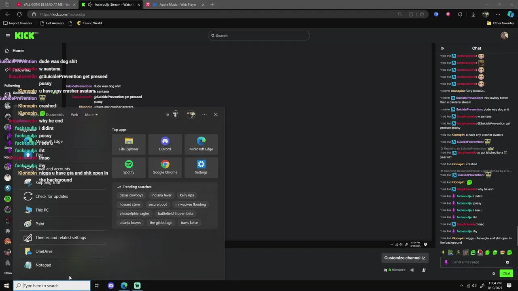Select the Documents search filter
The image size is (518, 291).
point(55,114)
